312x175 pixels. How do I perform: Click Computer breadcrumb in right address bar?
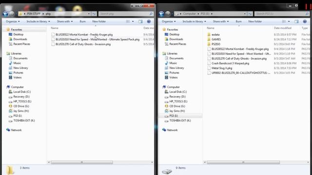pyautogui.click(x=190, y=14)
